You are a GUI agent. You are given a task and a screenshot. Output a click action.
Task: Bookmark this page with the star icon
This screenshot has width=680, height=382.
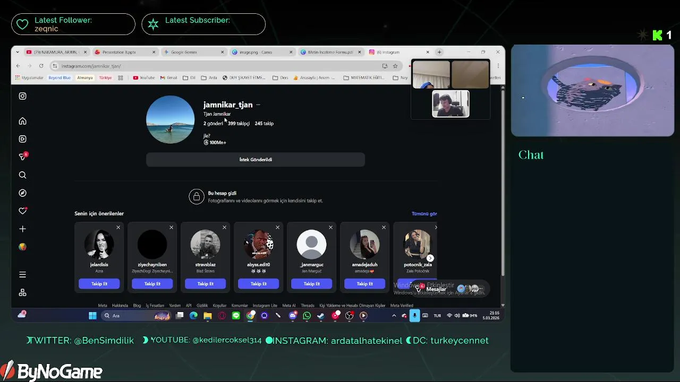pos(395,66)
